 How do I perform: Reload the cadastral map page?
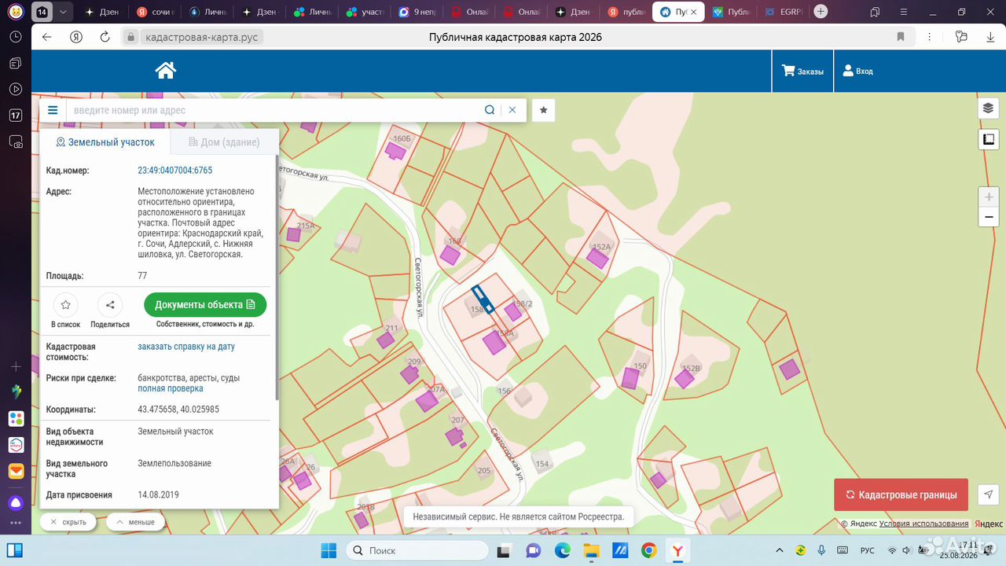pyautogui.click(x=105, y=37)
